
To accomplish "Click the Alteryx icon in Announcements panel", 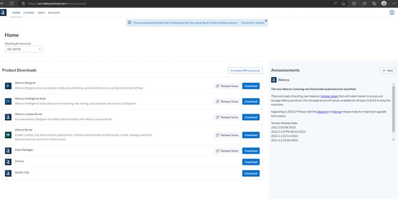I will (x=274, y=80).
